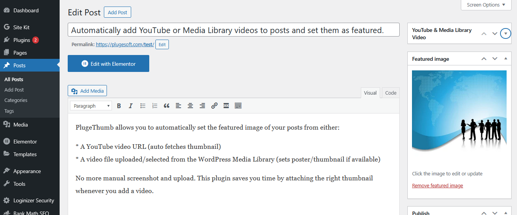The image size is (517, 215).
Task: Click the Templates folder icon
Action: coord(7,154)
